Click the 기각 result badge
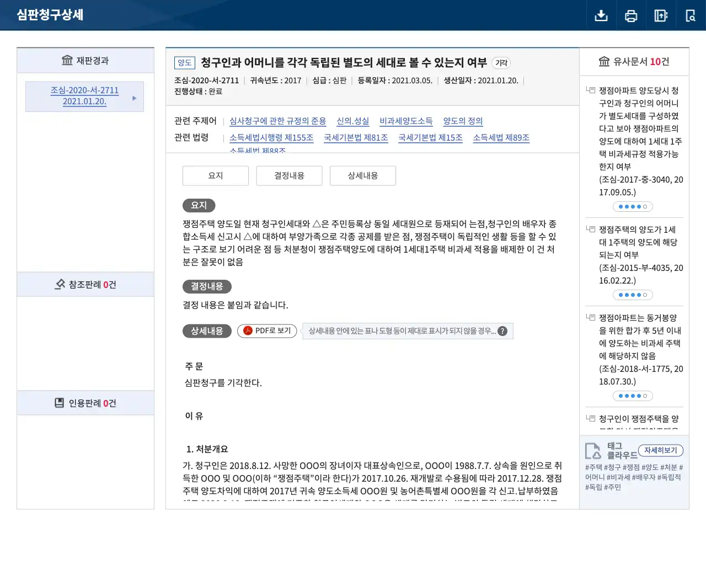This screenshot has height=565, width=706. (x=501, y=63)
